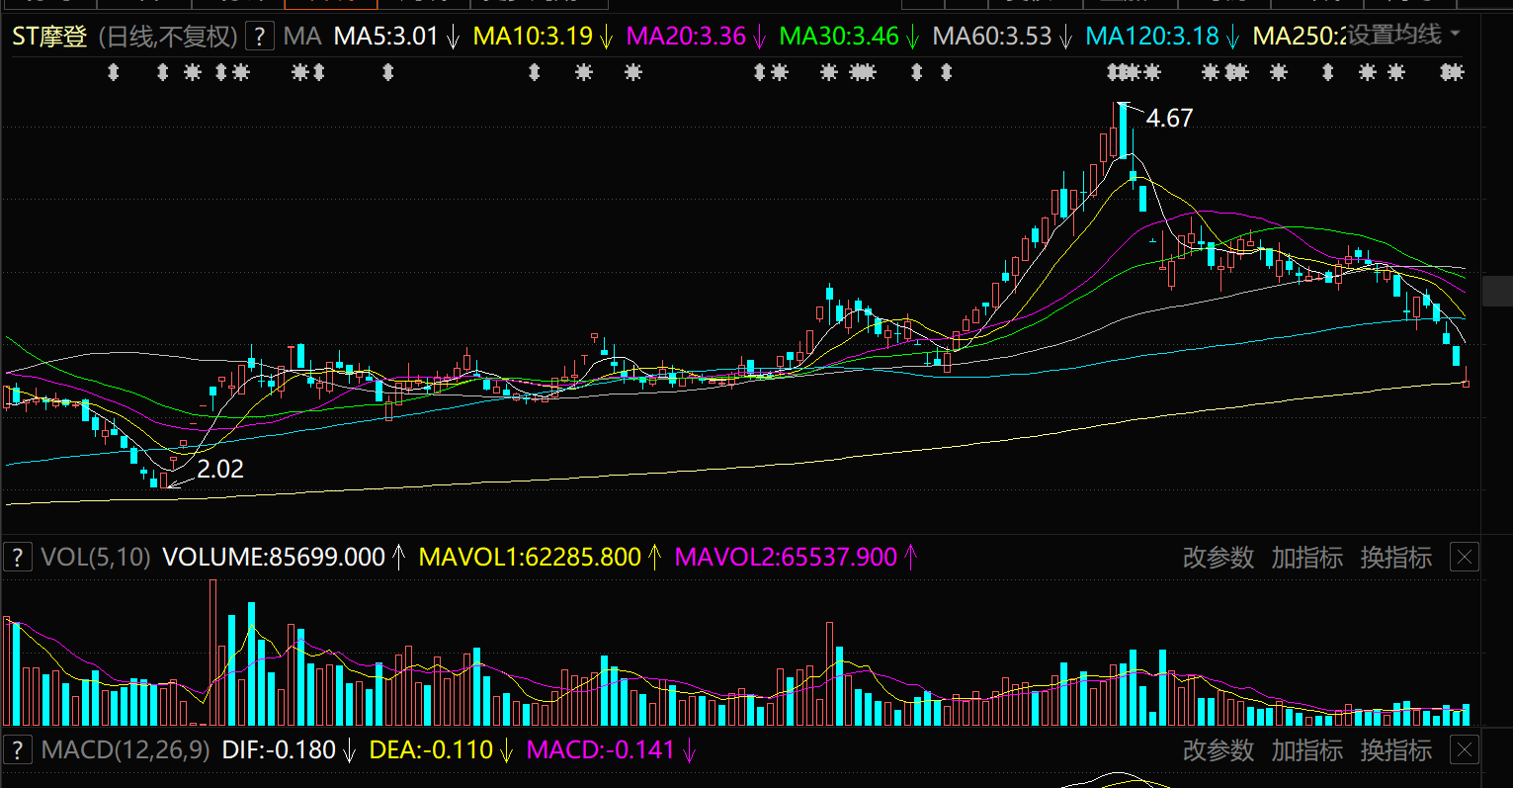1513x788 pixels.
Task: Select the MA30:3.46 value
Action: point(840,37)
